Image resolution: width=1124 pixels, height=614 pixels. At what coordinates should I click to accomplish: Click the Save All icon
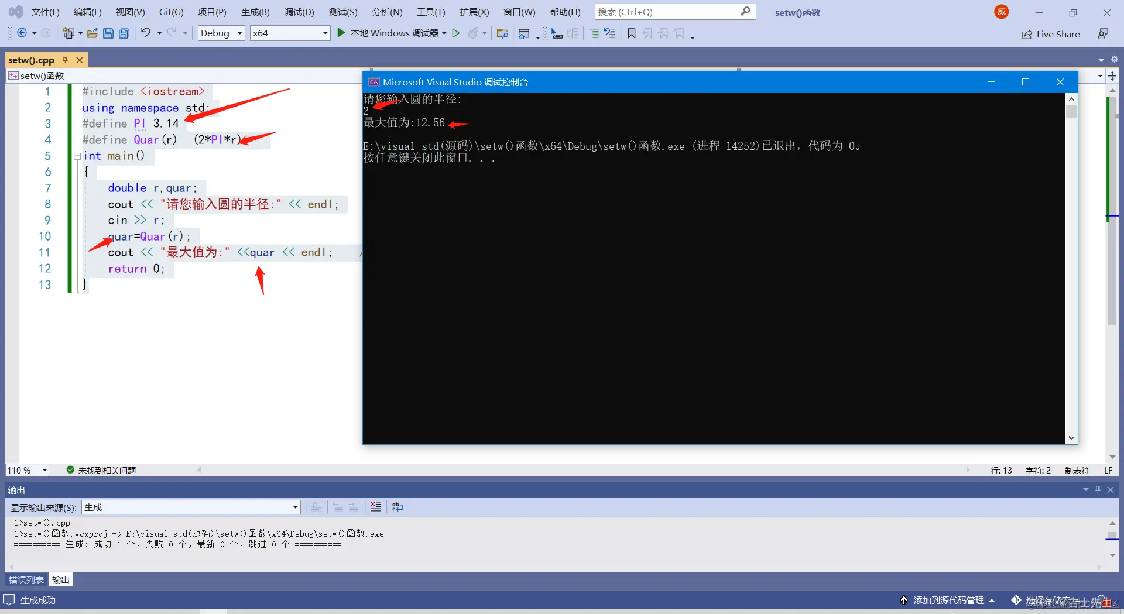pyautogui.click(x=124, y=33)
